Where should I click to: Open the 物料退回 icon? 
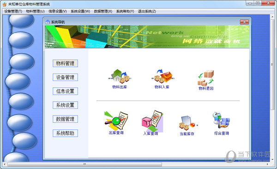(x=206, y=78)
